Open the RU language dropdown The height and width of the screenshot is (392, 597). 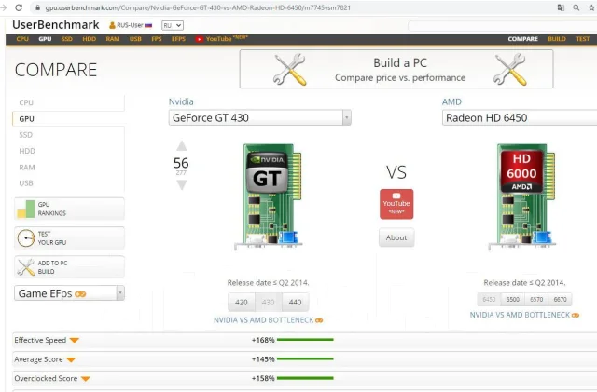click(x=173, y=25)
